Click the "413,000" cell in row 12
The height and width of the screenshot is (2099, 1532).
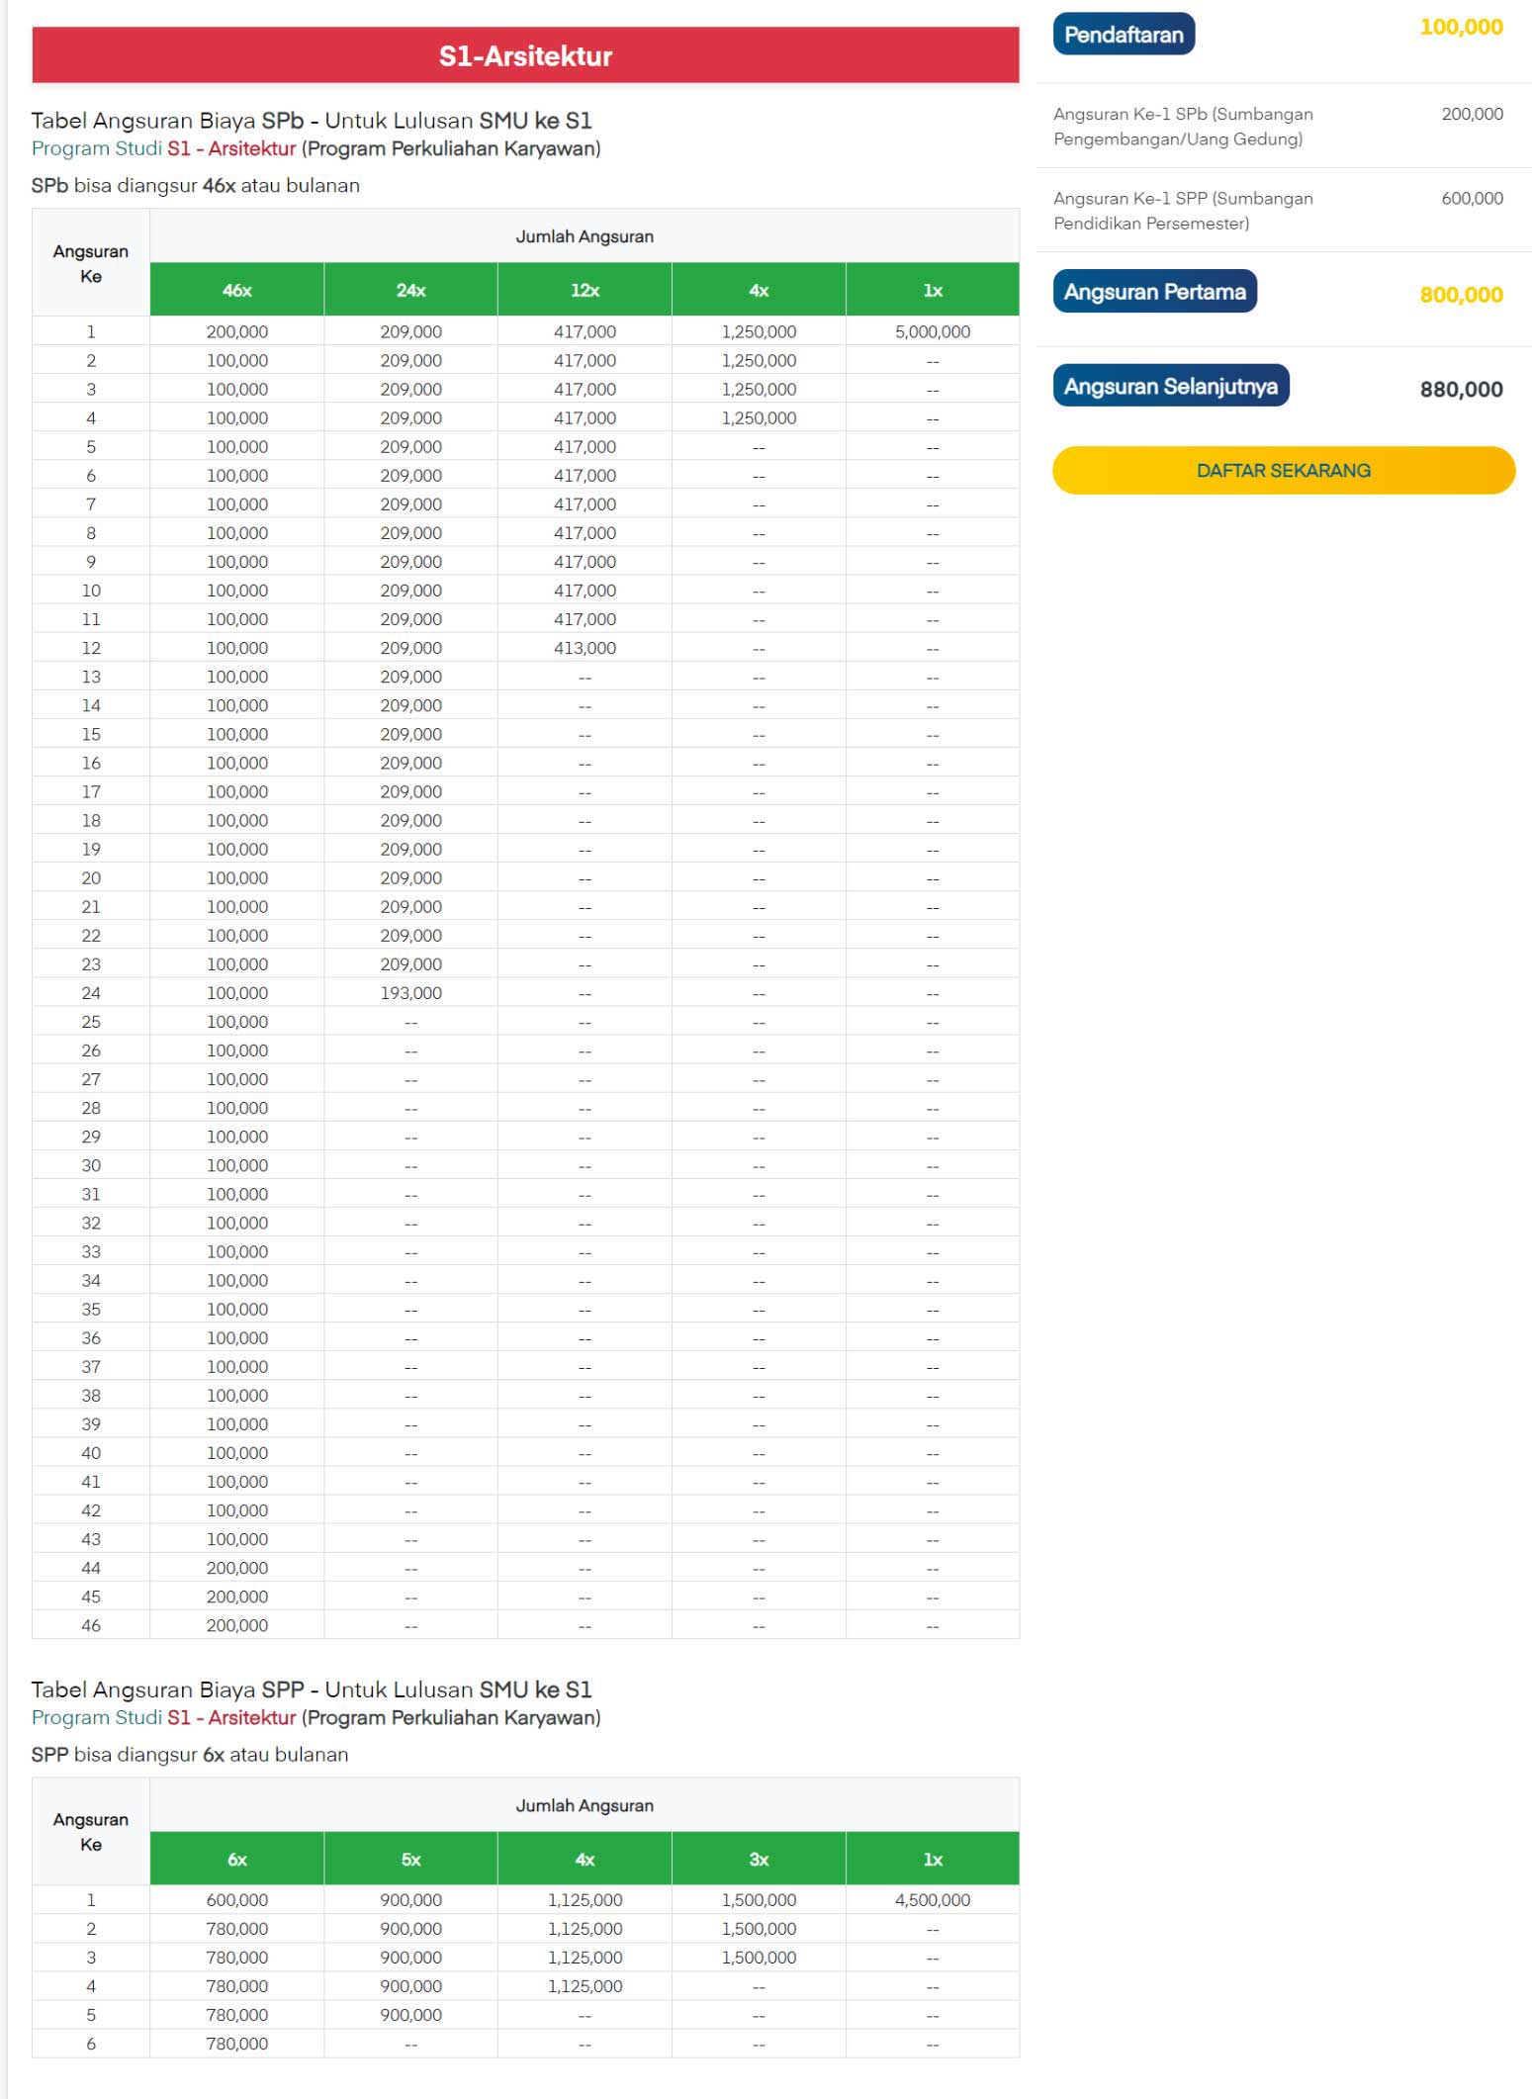(x=586, y=648)
